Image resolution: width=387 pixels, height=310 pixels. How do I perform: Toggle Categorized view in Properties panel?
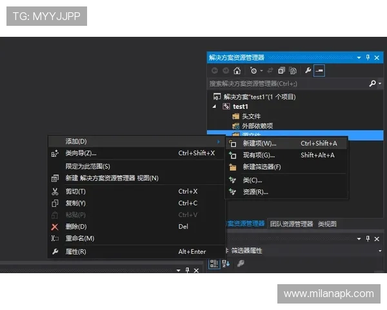[x=214, y=263]
